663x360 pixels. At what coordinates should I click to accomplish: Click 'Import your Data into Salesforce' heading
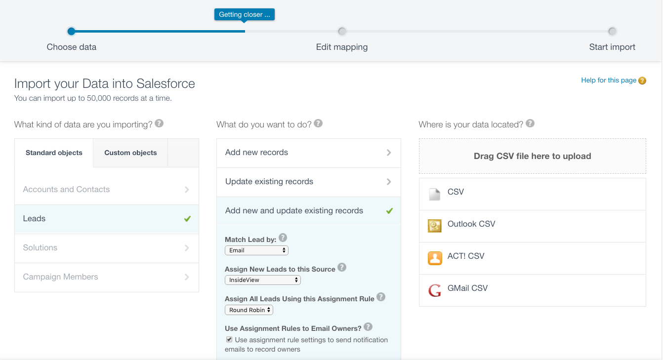[x=105, y=83]
